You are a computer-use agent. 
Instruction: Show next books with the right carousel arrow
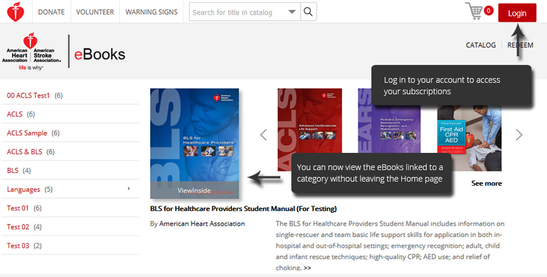519,134
